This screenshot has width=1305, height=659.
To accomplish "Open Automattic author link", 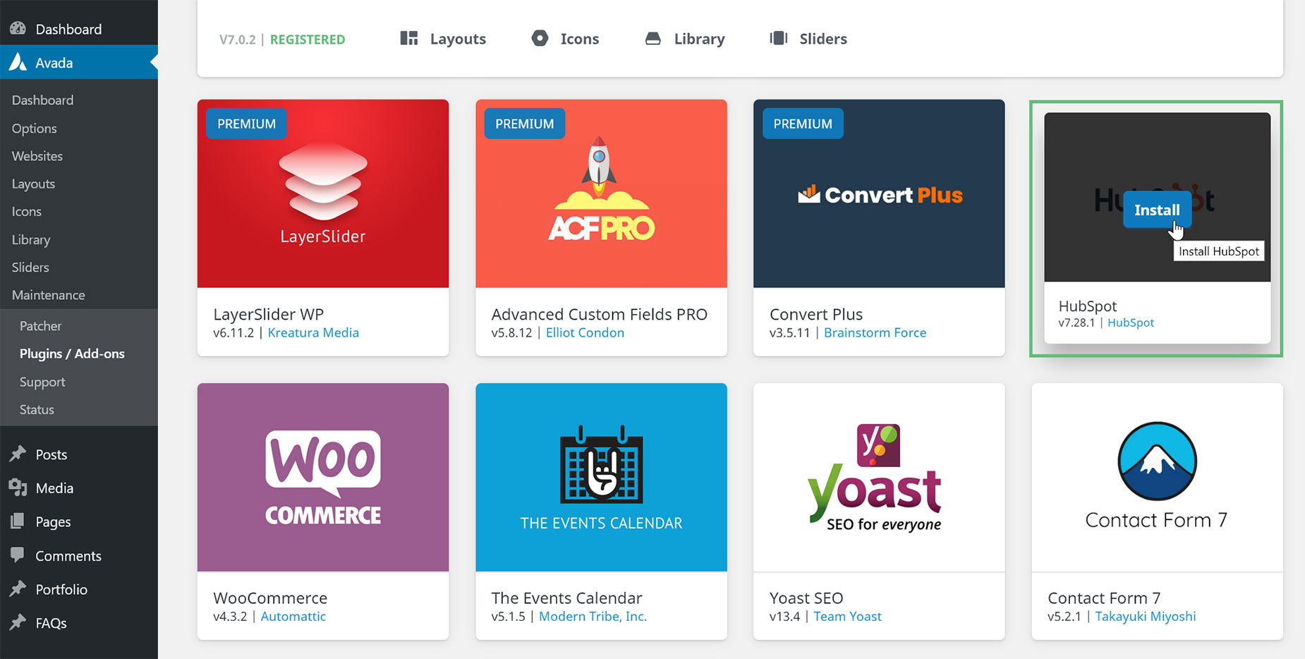I will (293, 616).
